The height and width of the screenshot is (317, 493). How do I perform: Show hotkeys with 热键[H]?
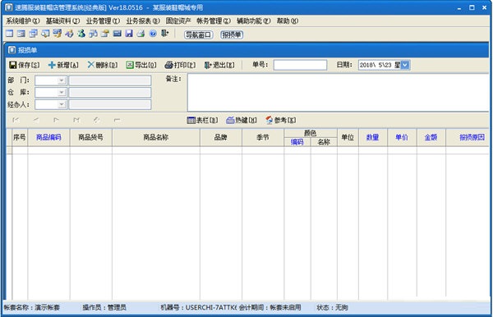click(x=242, y=120)
